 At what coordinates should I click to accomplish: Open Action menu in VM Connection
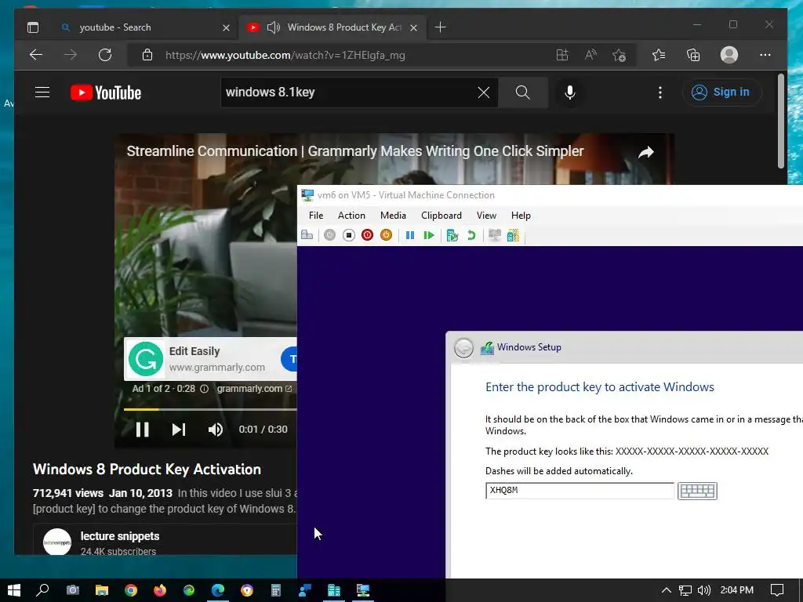351,216
